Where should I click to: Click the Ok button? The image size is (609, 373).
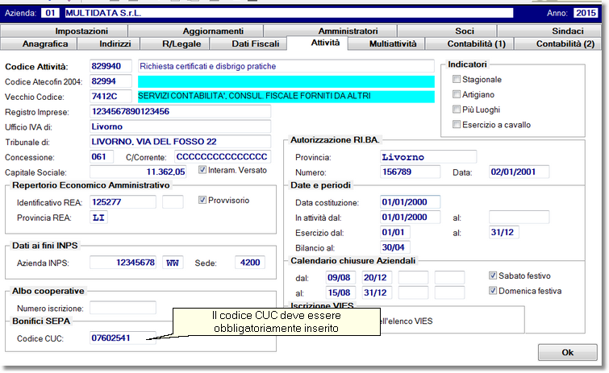(567, 352)
